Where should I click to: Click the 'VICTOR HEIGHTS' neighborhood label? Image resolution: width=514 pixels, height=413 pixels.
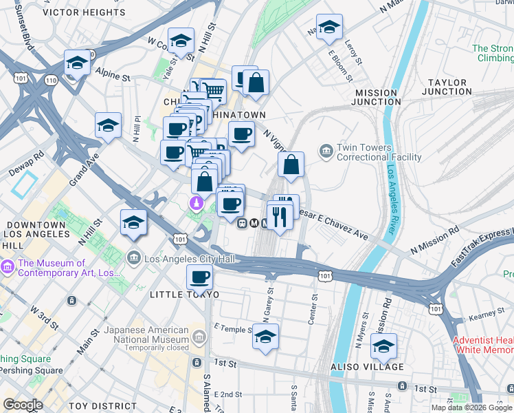84,12
